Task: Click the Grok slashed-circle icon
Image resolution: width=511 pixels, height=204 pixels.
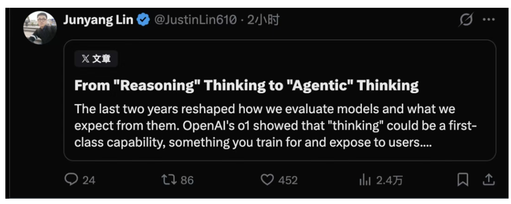Action: coord(466,20)
